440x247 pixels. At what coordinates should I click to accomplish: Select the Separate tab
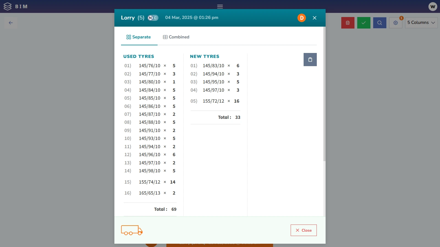point(139,37)
